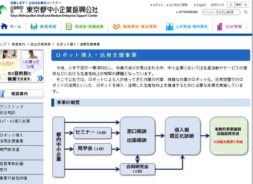Click ロボット導入・活用支援事業 page title banner

coord(151,55)
